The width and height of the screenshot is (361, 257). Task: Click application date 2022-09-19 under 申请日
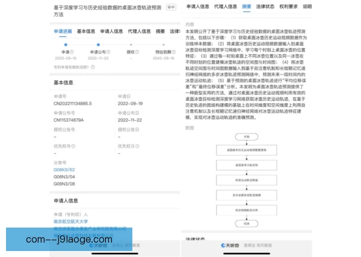[x=131, y=104]
